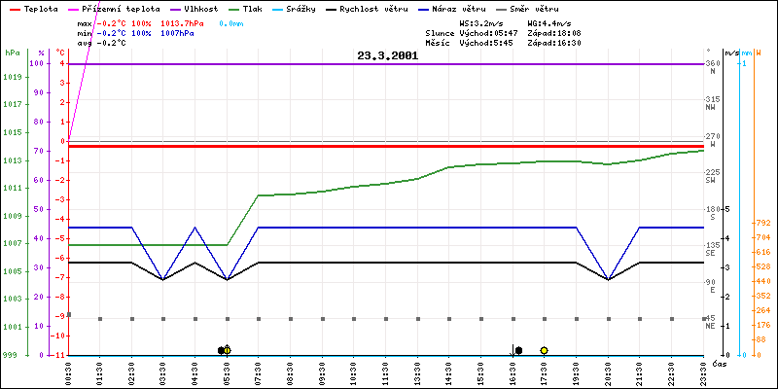The image size is (778, 389).
Task: Click the hPa pressure axis header
Action: (12, 53)
